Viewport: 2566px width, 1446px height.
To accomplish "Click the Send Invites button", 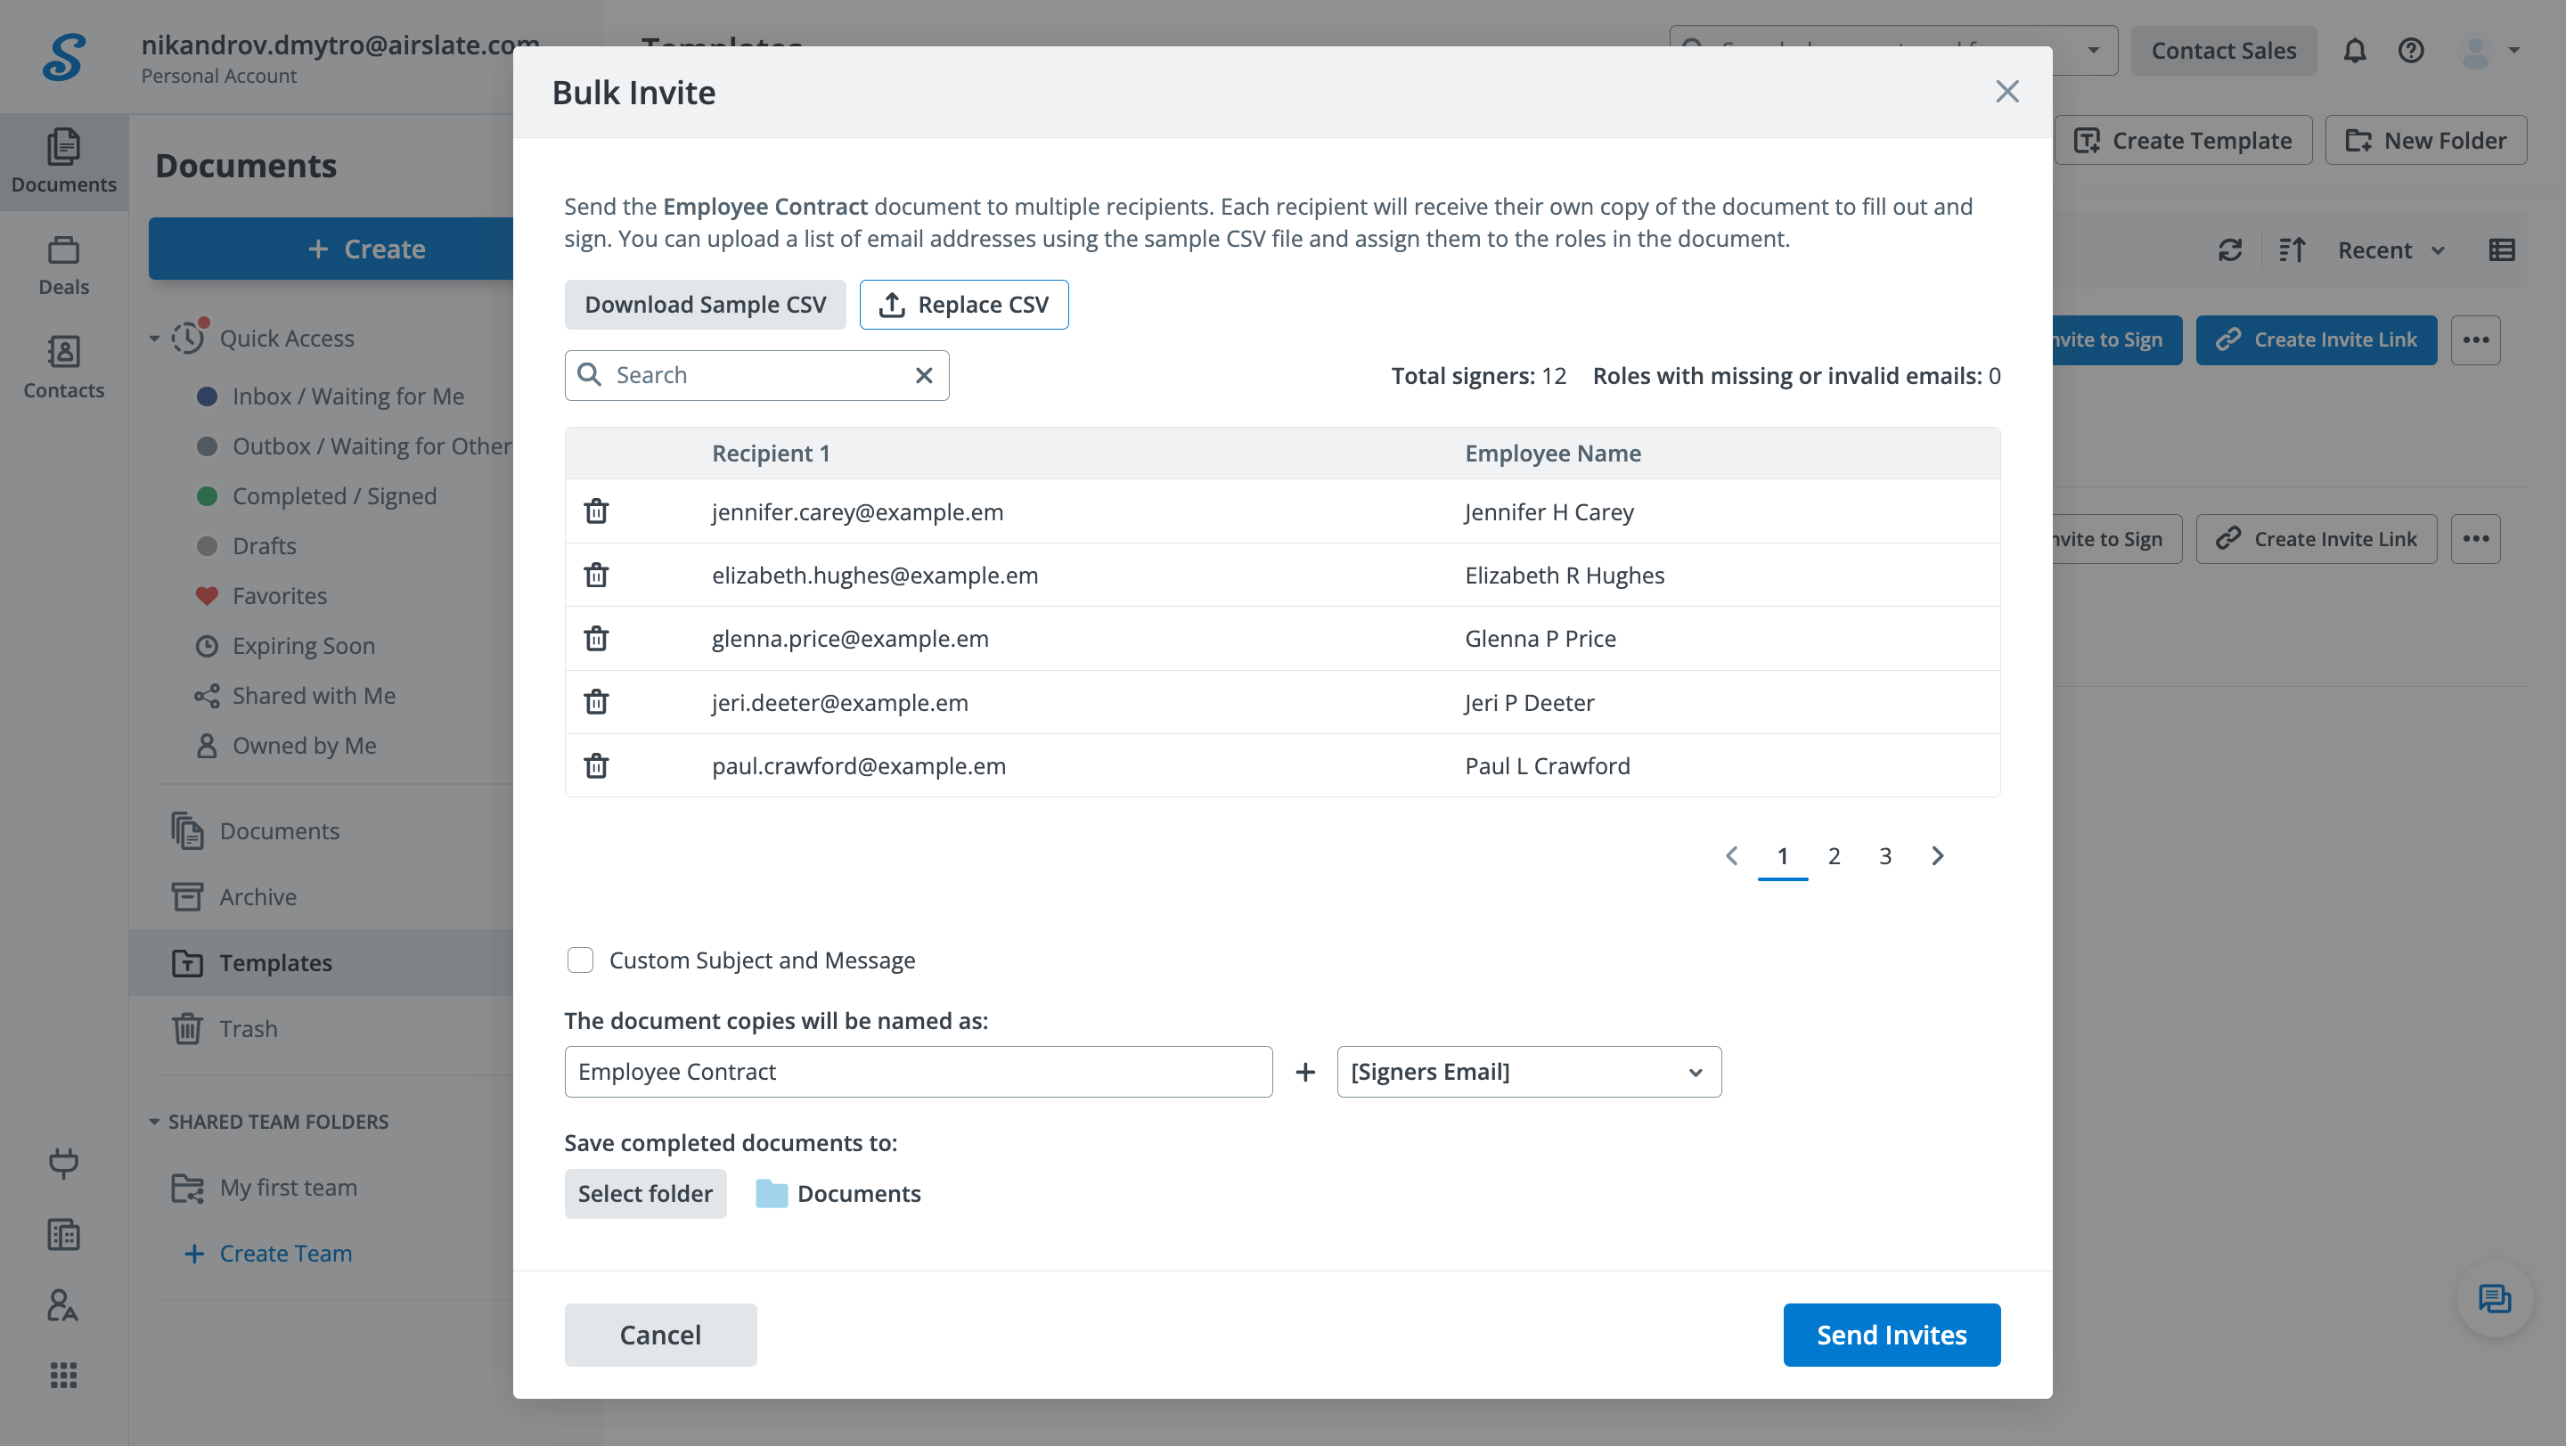I will (1891, 1335).
